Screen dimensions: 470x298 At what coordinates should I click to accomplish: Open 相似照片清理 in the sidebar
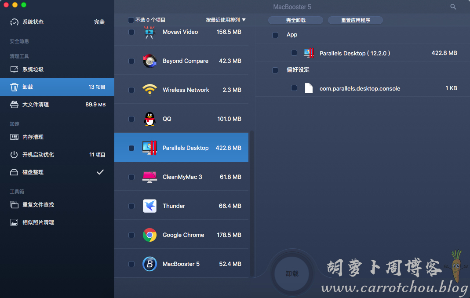click(x=57, y=222)
